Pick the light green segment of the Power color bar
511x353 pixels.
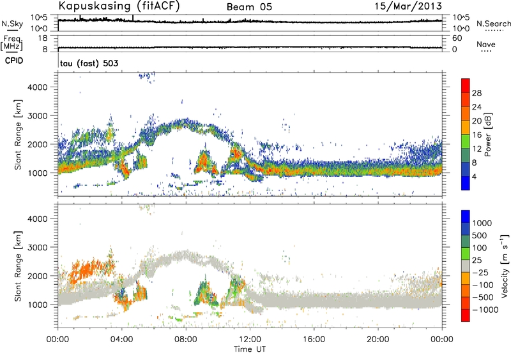[x=466, y=141]
